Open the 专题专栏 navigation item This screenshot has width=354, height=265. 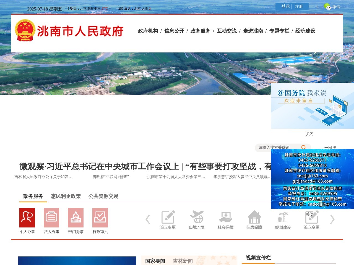pyautogui.click(x=279, y=31)
